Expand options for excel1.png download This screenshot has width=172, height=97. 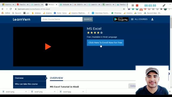click(x=55, y=92)
